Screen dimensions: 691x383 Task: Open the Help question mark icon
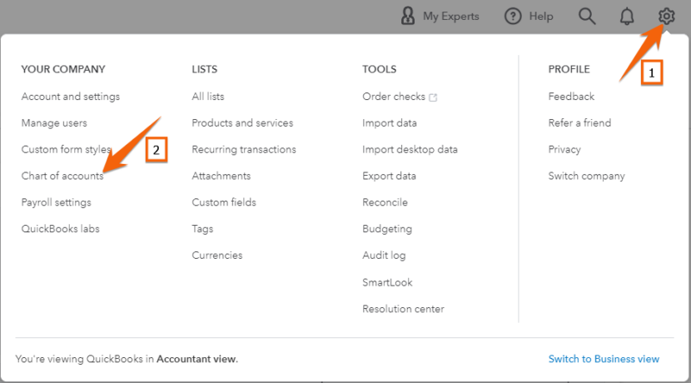(513, 17)
